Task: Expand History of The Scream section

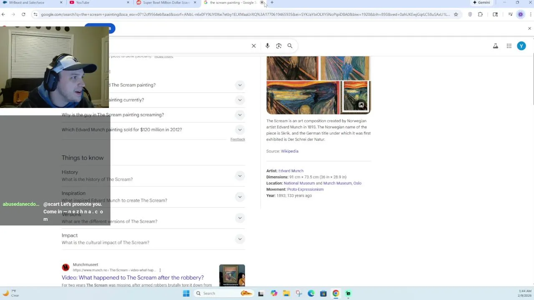Action: click(x=240, y=176)
